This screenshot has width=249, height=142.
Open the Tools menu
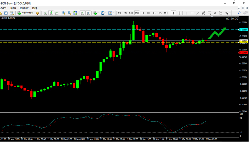coord(13,8)
